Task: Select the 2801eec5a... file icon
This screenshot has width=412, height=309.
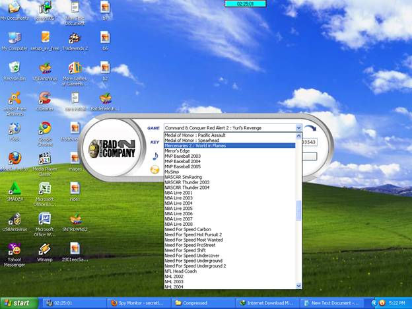Action: pos(75,252)
